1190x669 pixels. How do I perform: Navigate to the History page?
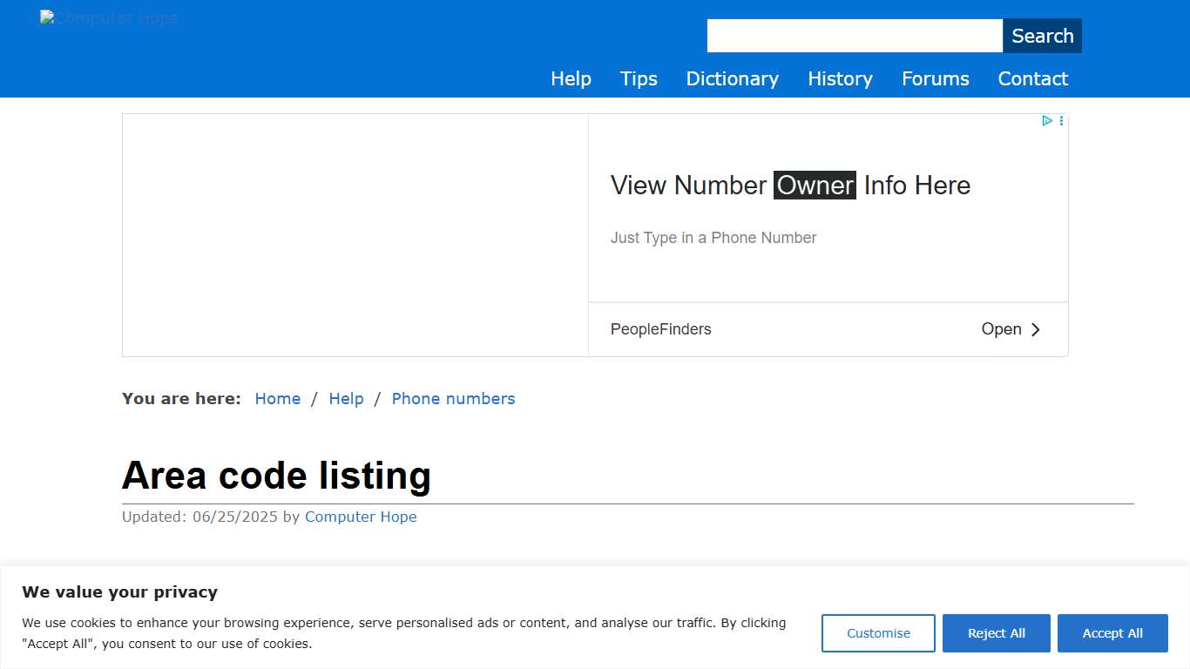click(839, 78)
